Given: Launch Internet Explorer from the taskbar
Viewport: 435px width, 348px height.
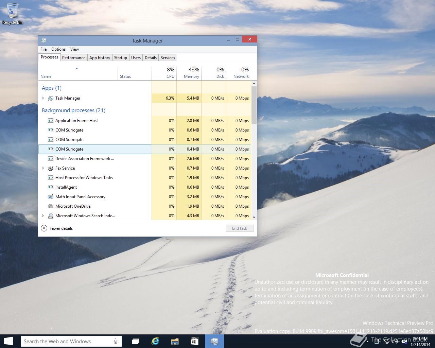Looking at the screenshot, I should (x=155, y=341).
